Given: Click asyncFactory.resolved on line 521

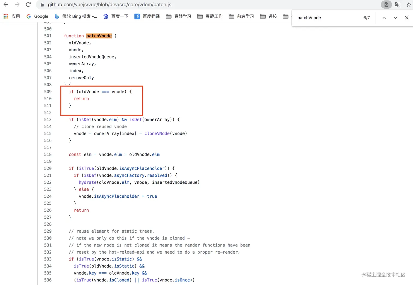Looking at the screenshot, I should 140,176.
